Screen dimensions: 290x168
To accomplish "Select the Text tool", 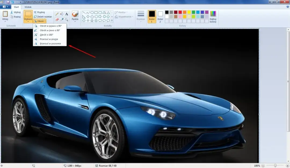I will tap(67, 13).
